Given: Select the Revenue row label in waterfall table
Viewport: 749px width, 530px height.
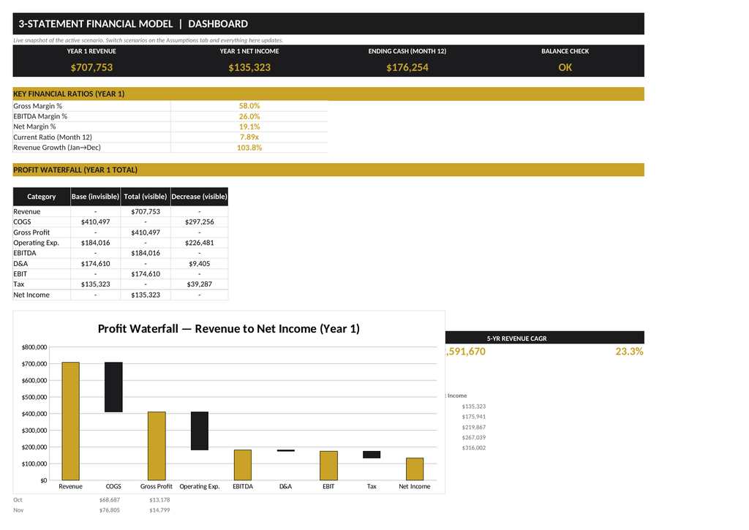Looking at the screenshot, I should pos(27,211).
